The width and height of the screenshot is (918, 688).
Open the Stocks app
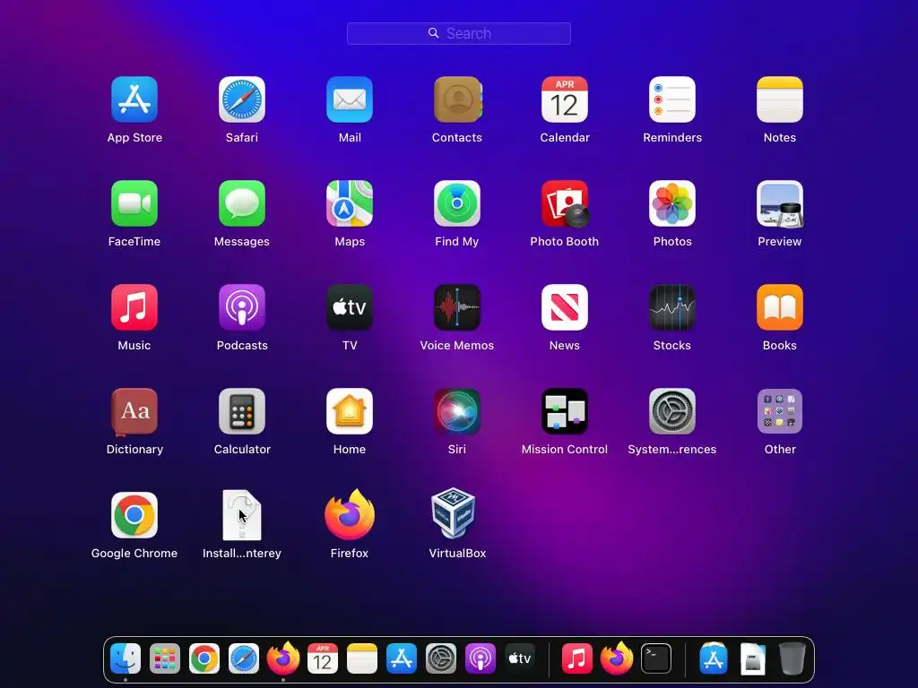(672, 308)
